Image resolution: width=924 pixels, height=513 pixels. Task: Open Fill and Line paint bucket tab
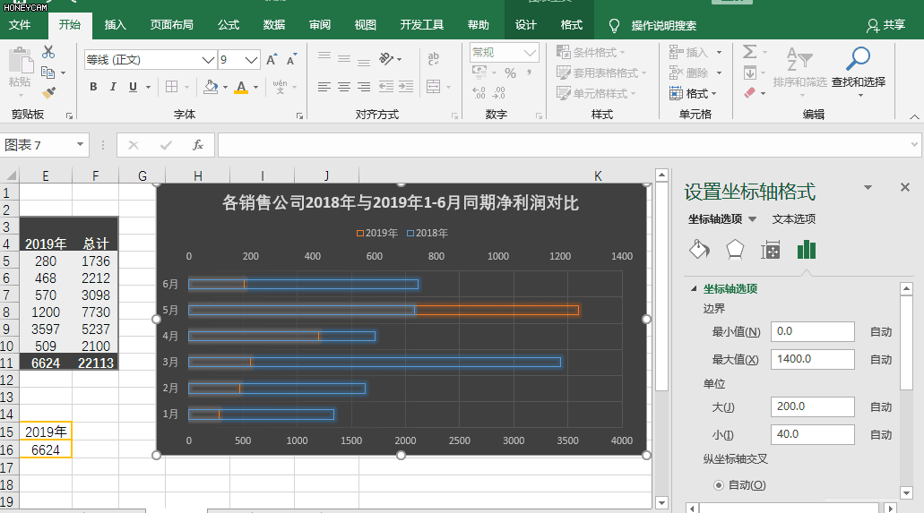(699, 250)
